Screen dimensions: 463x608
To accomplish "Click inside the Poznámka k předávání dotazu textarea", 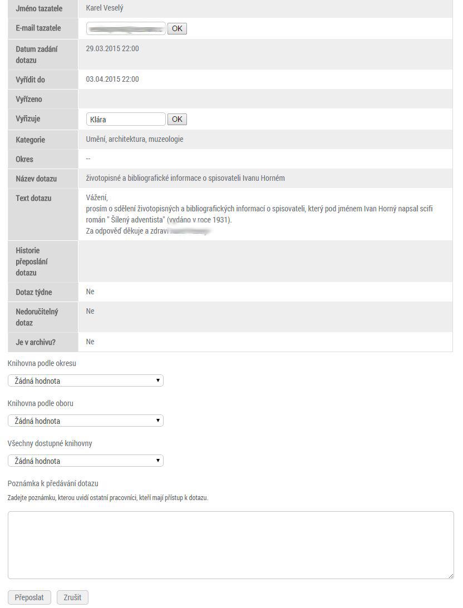I will 231,545.
